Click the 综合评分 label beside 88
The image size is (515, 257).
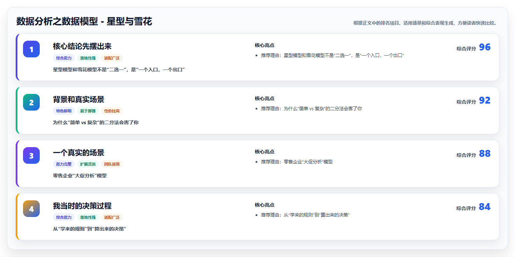click(x=466, y=155)
